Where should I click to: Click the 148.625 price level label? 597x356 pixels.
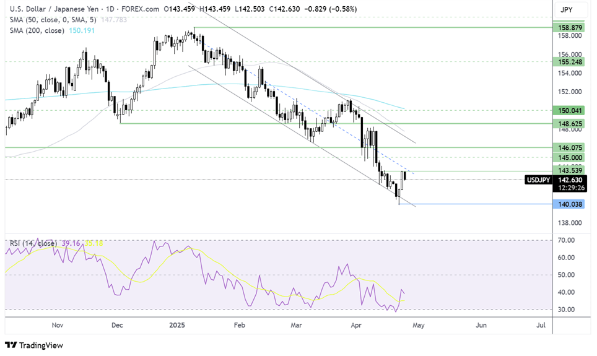[569, 124]
